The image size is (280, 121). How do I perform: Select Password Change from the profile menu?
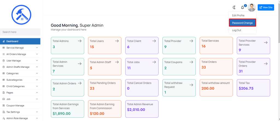coord(242,23)
